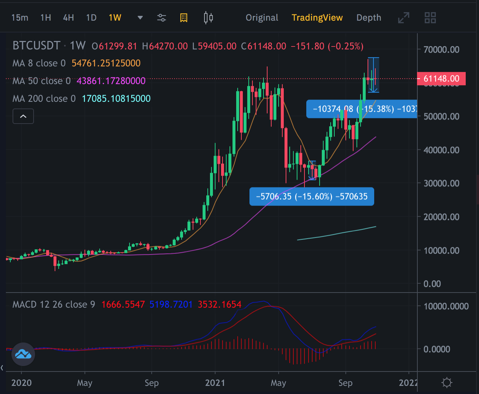Click the MACD 12 26 close 9 label

(54, 304)
